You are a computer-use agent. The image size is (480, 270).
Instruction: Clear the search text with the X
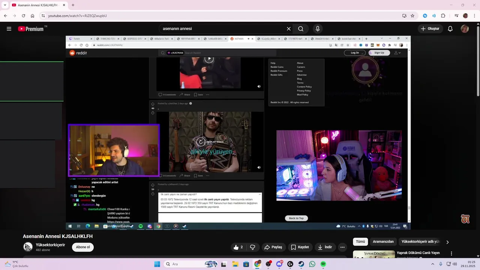[x=289, y=29]
